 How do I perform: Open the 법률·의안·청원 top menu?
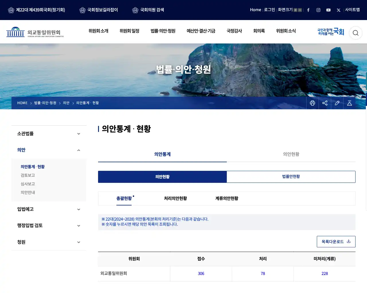pyautogui.click(x=163, y=31)
